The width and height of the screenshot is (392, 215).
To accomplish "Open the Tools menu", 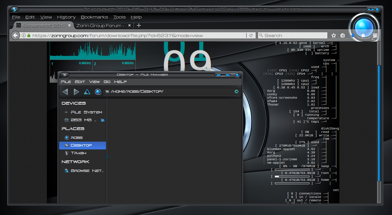I will (x=119, y=17).
